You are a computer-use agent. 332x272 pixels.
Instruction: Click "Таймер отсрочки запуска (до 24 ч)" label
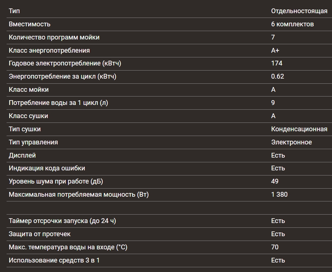click(62, 221)
